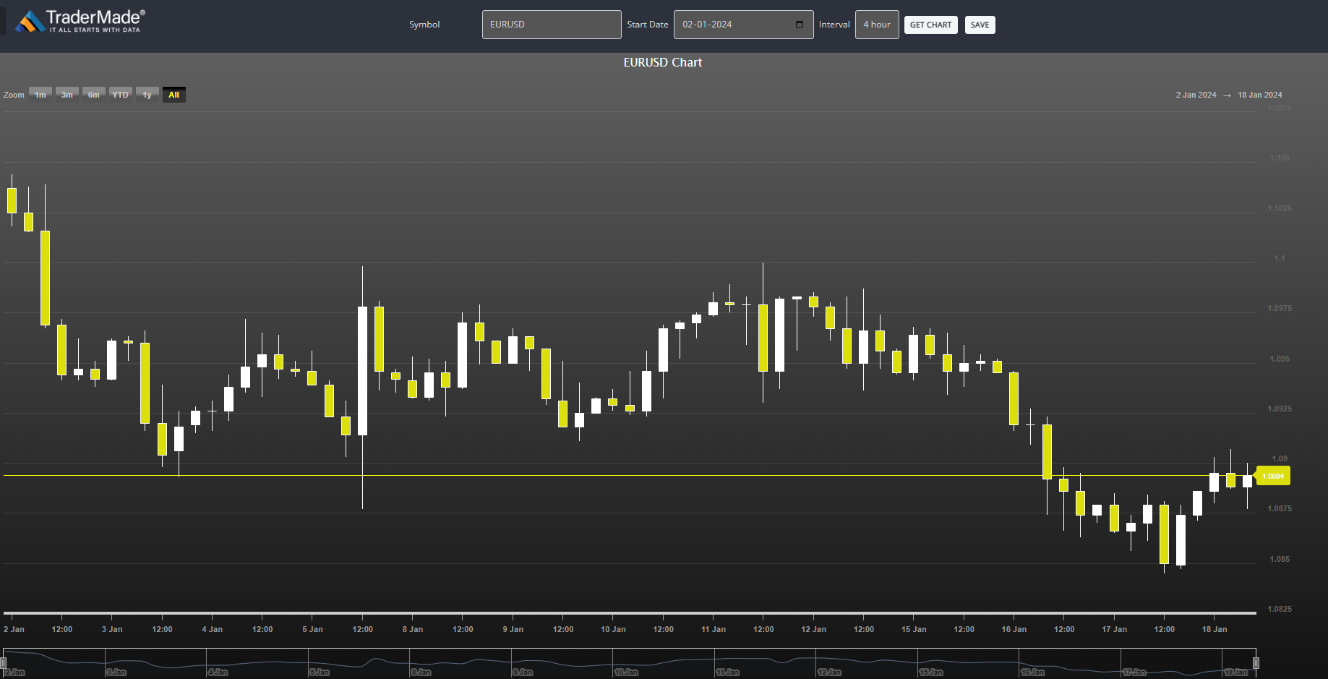
Task: Click the 1.1 y-axis price label
Action: [1280, 258]
